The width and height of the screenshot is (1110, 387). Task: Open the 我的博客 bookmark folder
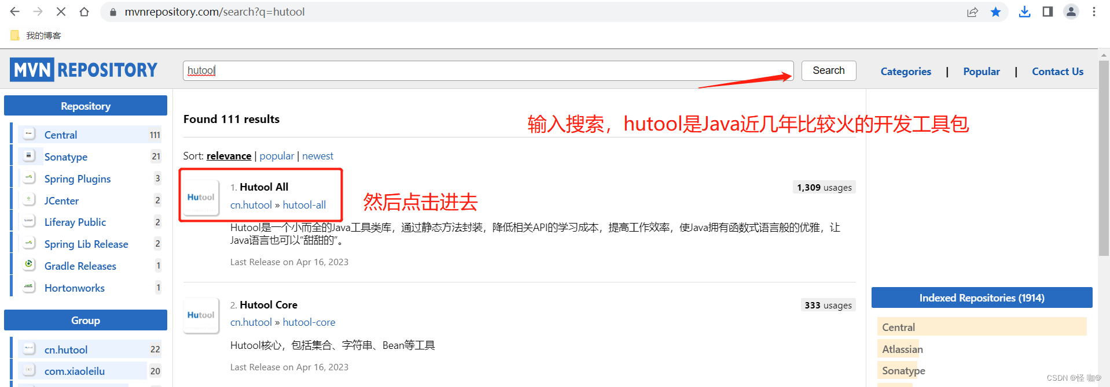pyautogui.click(x=36, y=35)
